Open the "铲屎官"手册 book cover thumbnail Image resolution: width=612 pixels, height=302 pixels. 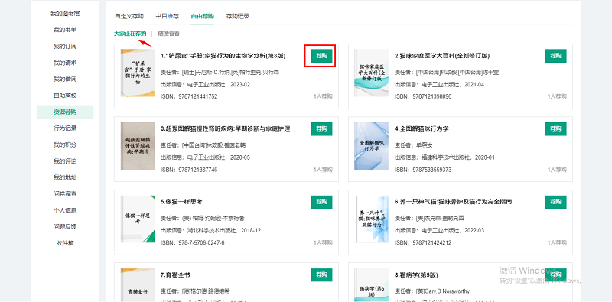pos(138,73)
